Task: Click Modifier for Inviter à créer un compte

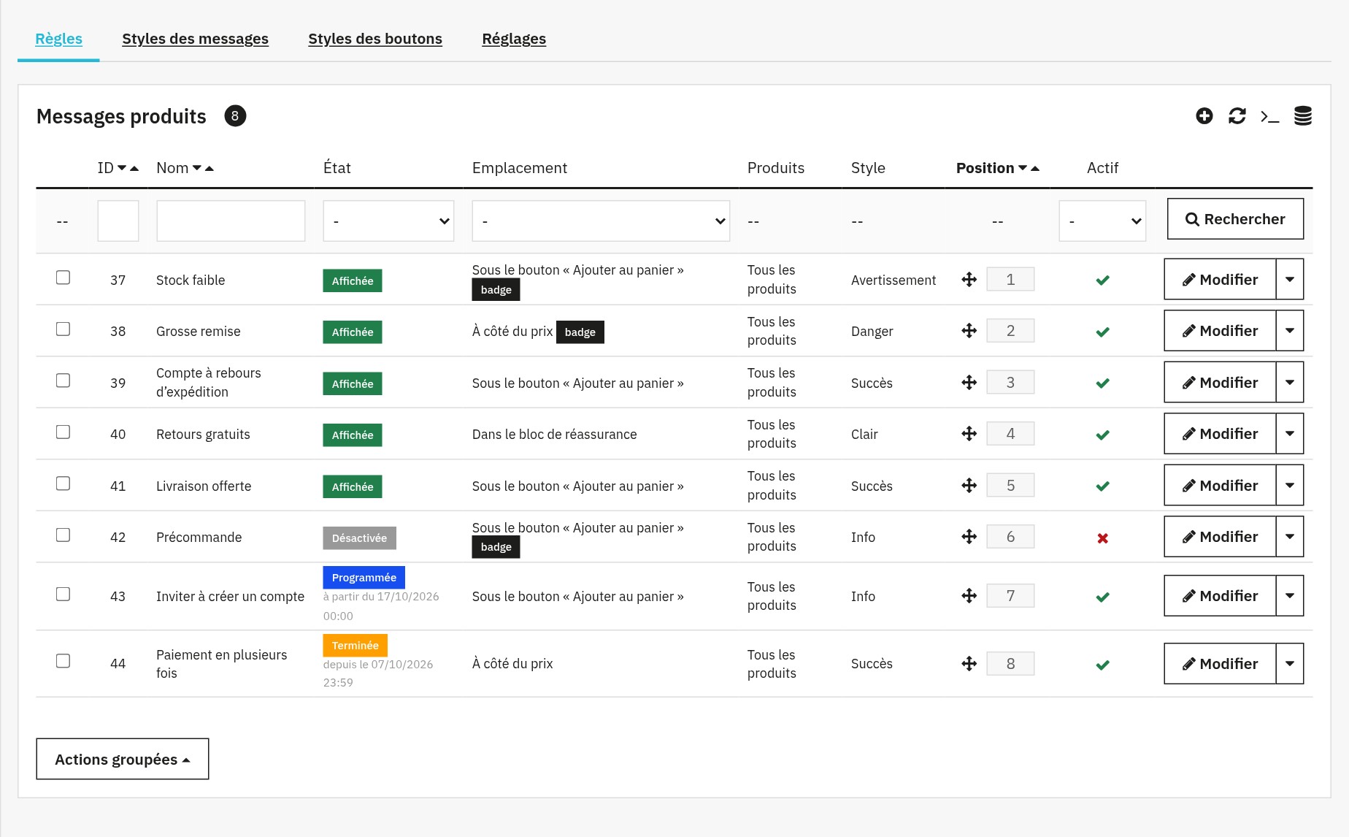Action: click(x=1220, y=595)
